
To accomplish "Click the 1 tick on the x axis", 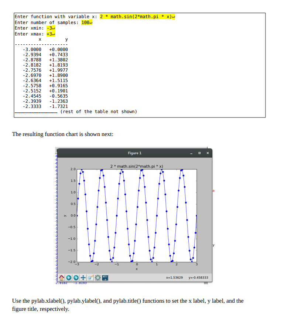I will click(157, 264).
